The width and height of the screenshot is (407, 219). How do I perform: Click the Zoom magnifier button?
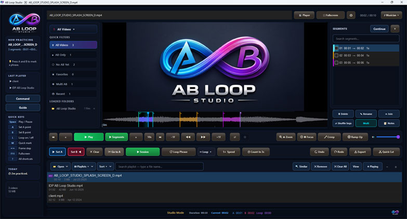(286, 137)
